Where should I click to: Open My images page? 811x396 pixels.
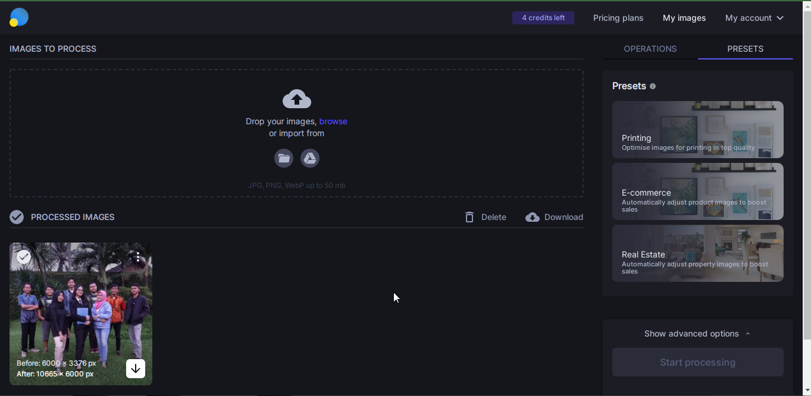(684, 18)
